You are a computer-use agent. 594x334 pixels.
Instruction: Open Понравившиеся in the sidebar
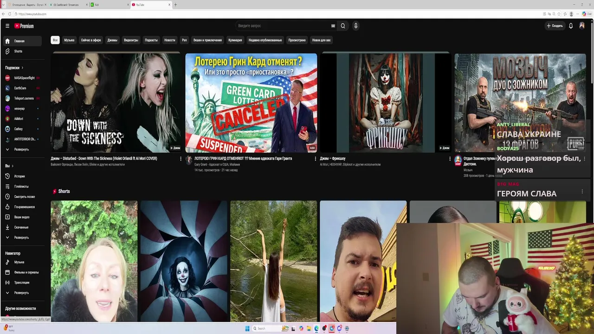[x=22, y=207]
